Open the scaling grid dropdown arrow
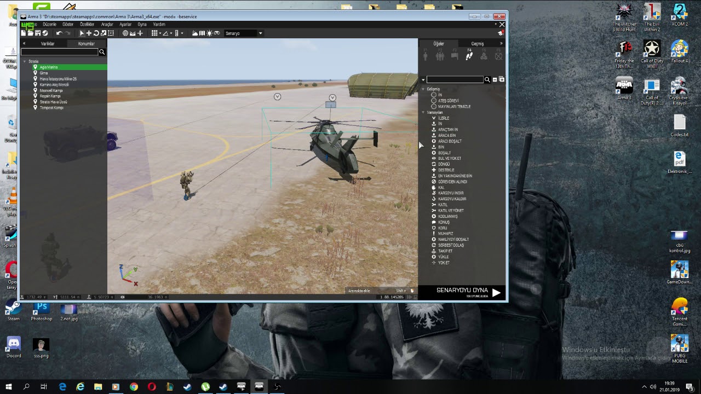 click(182, 33)
